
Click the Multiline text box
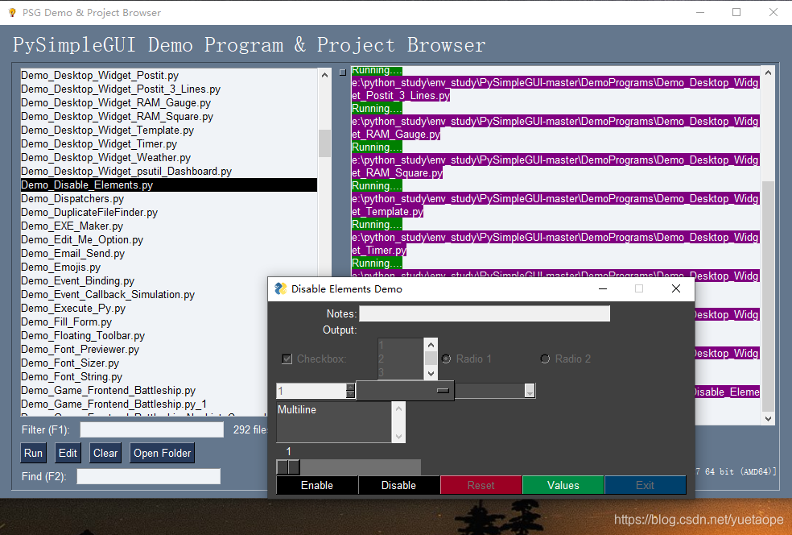[x=334, y=422]
